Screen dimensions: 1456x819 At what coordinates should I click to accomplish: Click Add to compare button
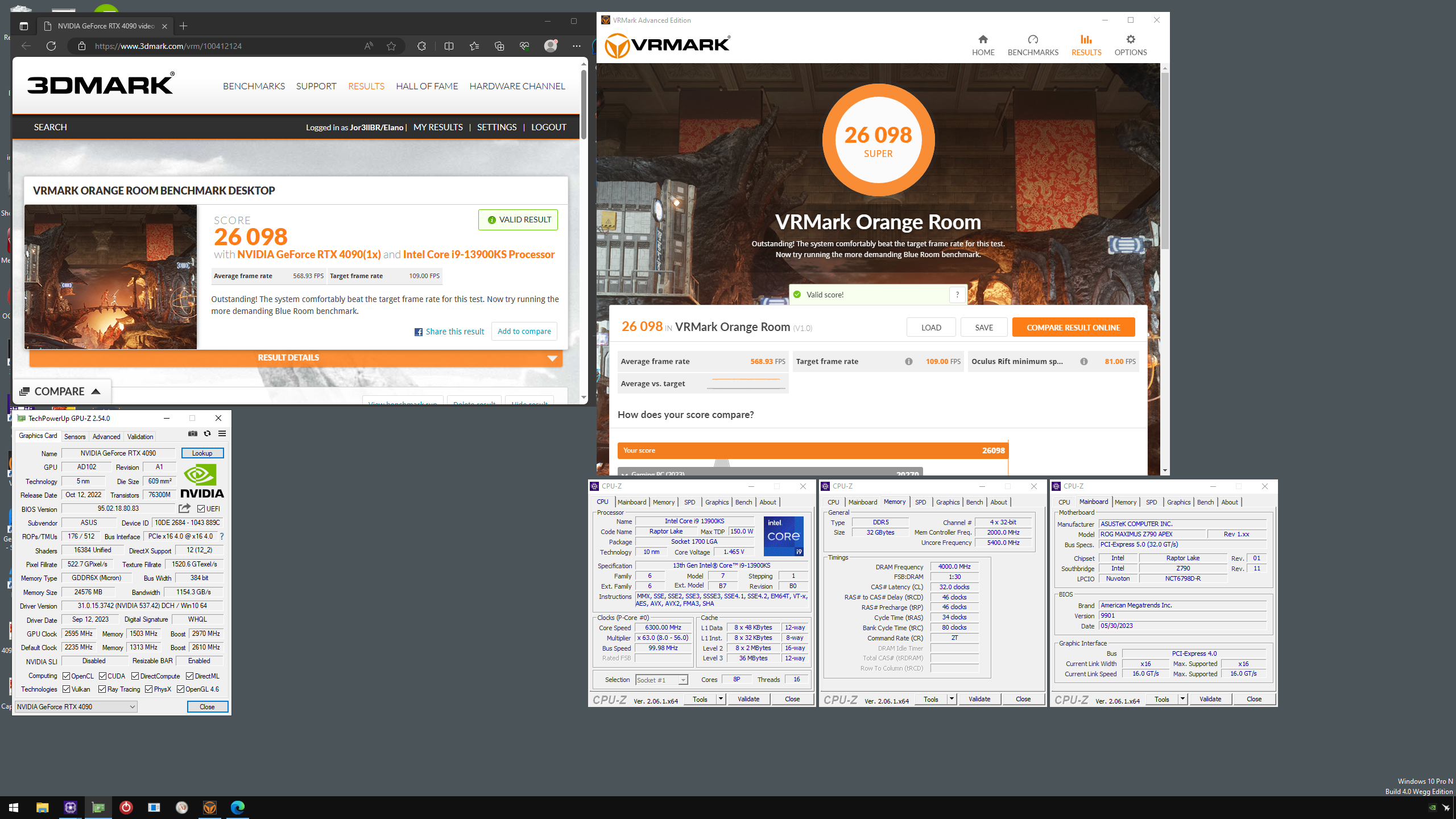524,332
